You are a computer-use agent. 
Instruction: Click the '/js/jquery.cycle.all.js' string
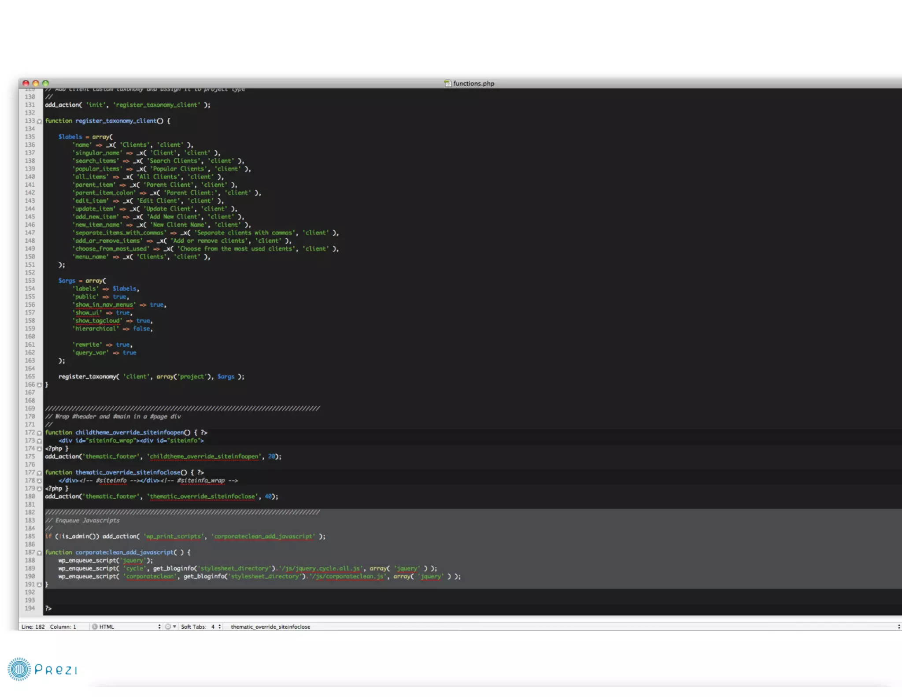tap(322, 569)
